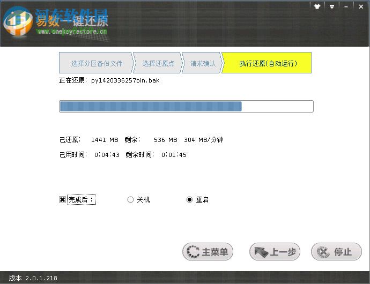370x284 pixels.
Task: Click the restore progress bar
Action: (186, 107)
